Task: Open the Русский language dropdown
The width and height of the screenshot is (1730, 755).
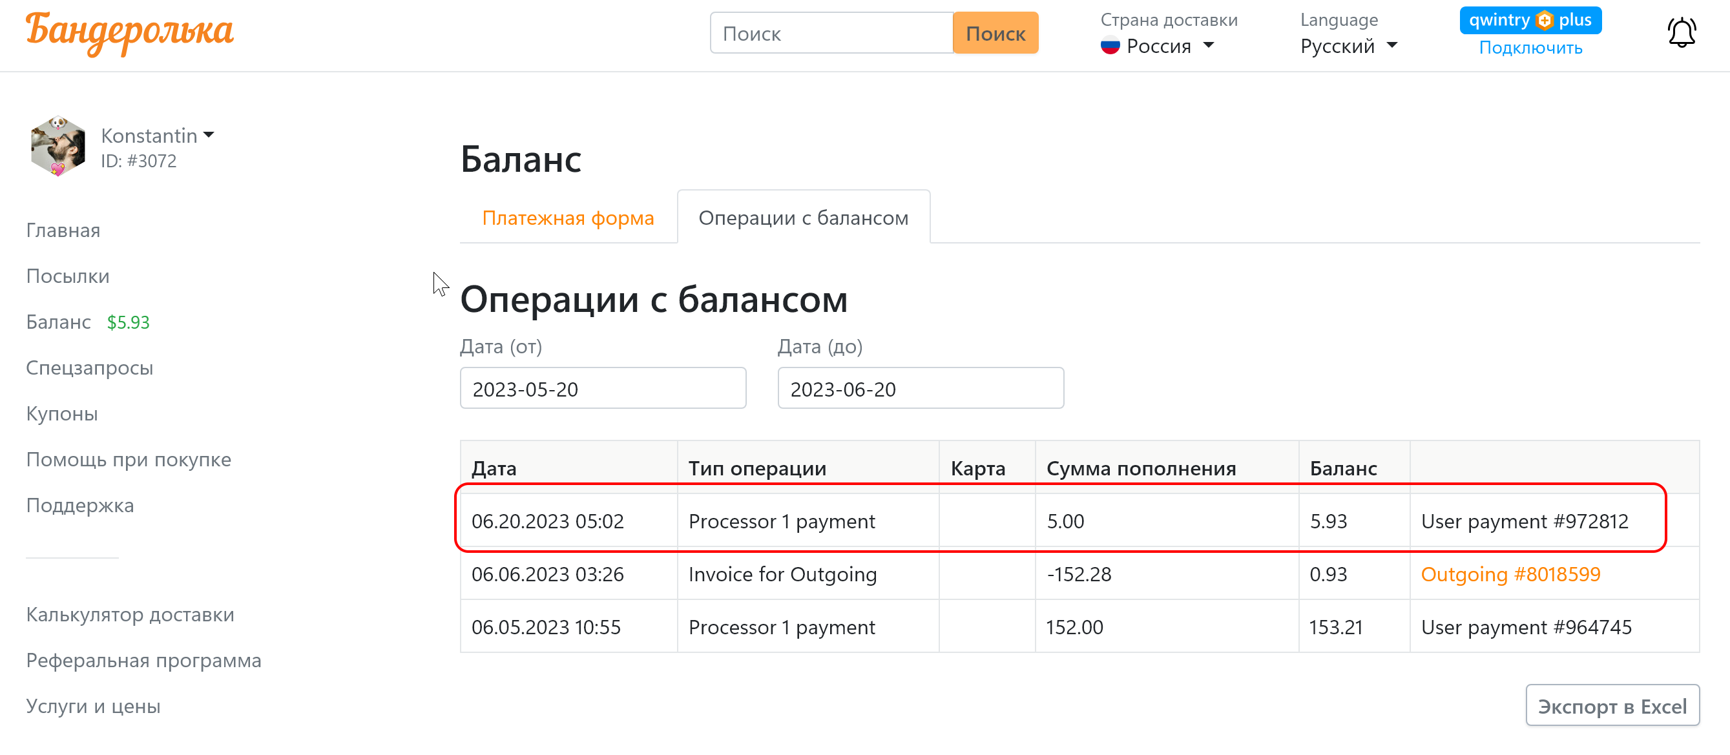Action: [x=1349, y=46]
